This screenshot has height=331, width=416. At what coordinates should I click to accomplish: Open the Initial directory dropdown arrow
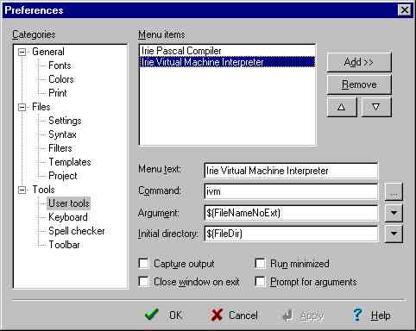[394, 234]
